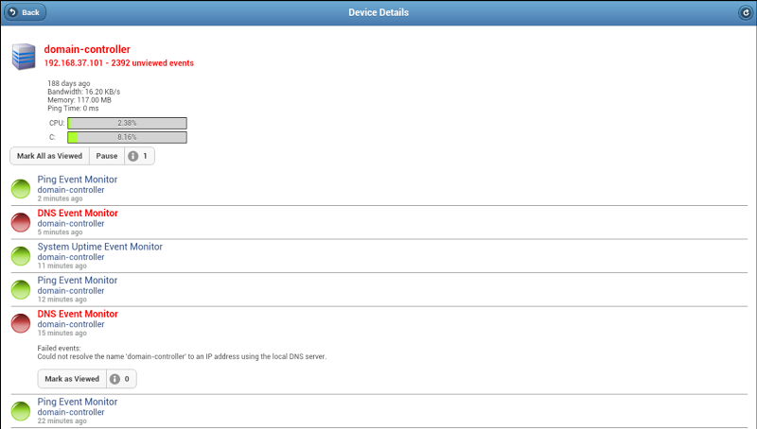
Task: Open Ping Event Monitor from 12 minutes ago
Action: point(78,280)
